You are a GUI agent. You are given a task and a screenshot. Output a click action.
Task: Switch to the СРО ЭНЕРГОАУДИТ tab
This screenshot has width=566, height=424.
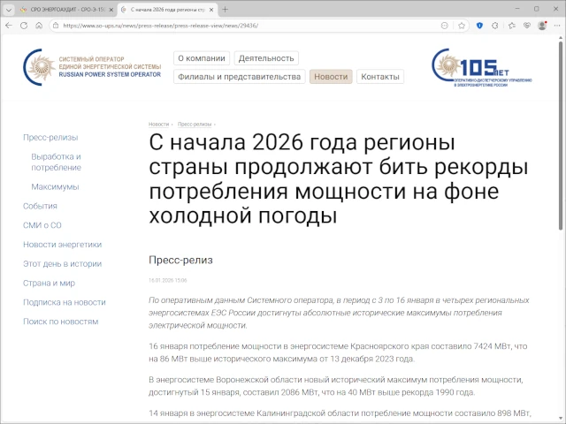pos(67,10)
